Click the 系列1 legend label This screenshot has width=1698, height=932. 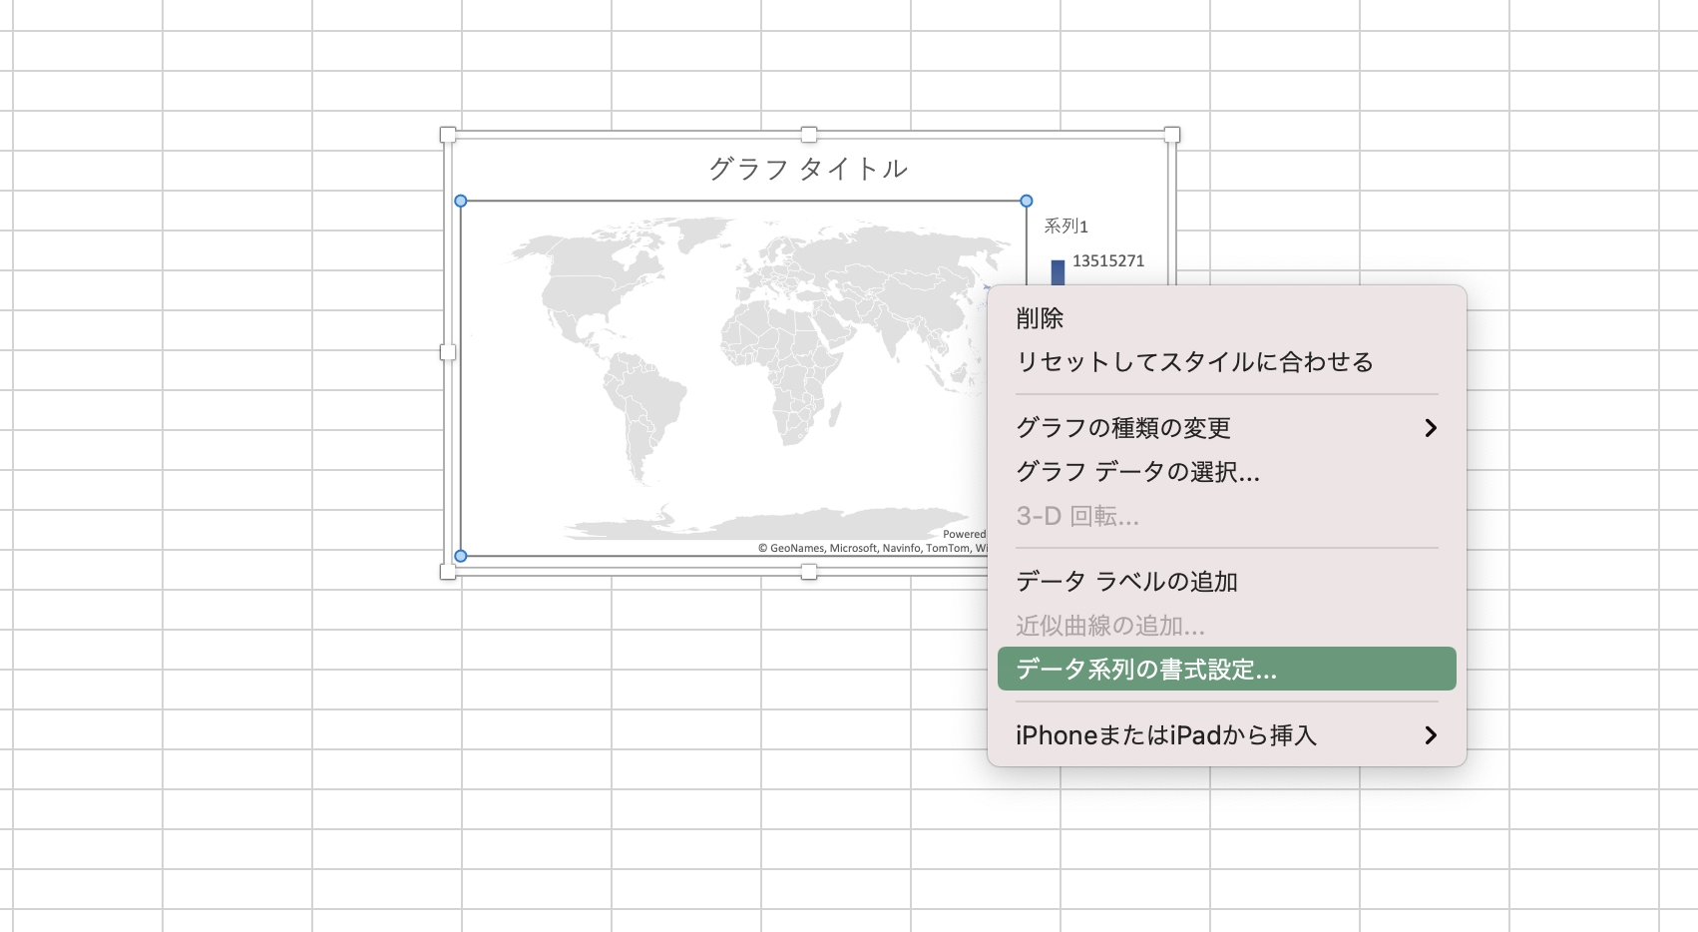(x=1065, y=227)
